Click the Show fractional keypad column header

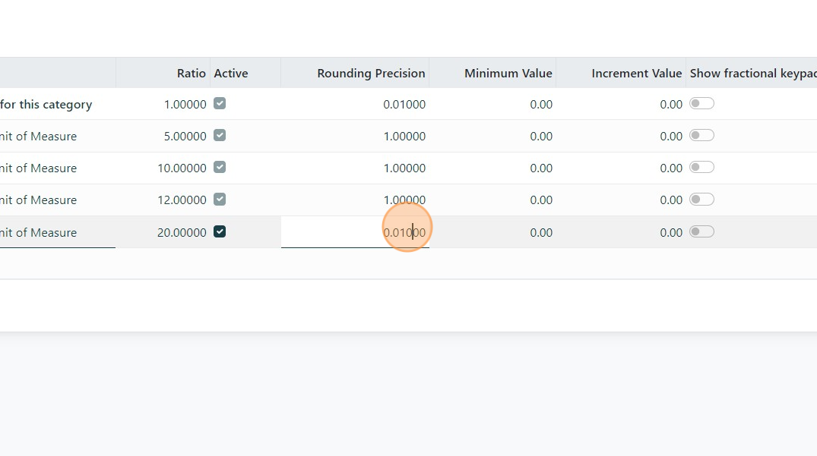pos(752,74)
